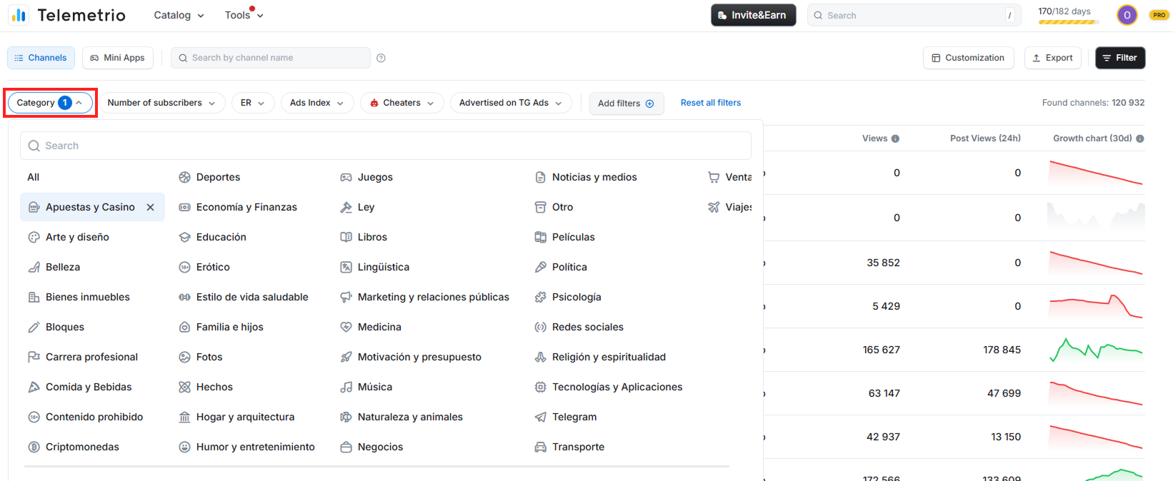Screen dimensions: 1173x481
Task: Click the Telemetrio logo icon
Action: (19, 15)
